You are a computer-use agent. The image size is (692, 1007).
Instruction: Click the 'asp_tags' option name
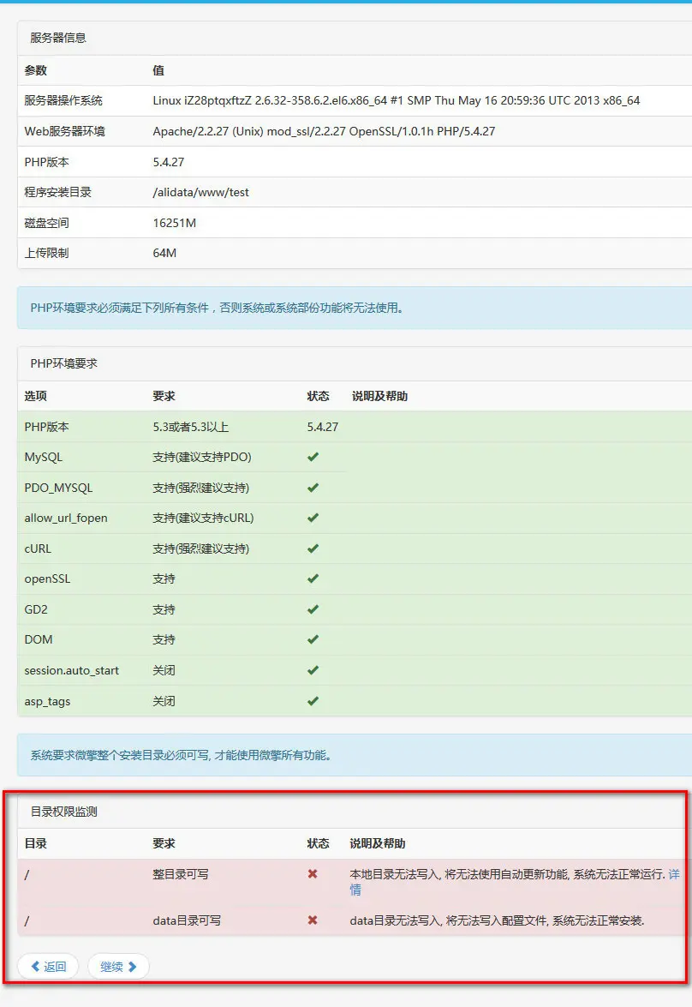47,701
